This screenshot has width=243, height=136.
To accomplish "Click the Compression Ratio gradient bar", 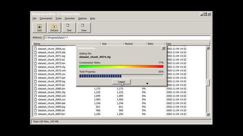I will point(121,66).
